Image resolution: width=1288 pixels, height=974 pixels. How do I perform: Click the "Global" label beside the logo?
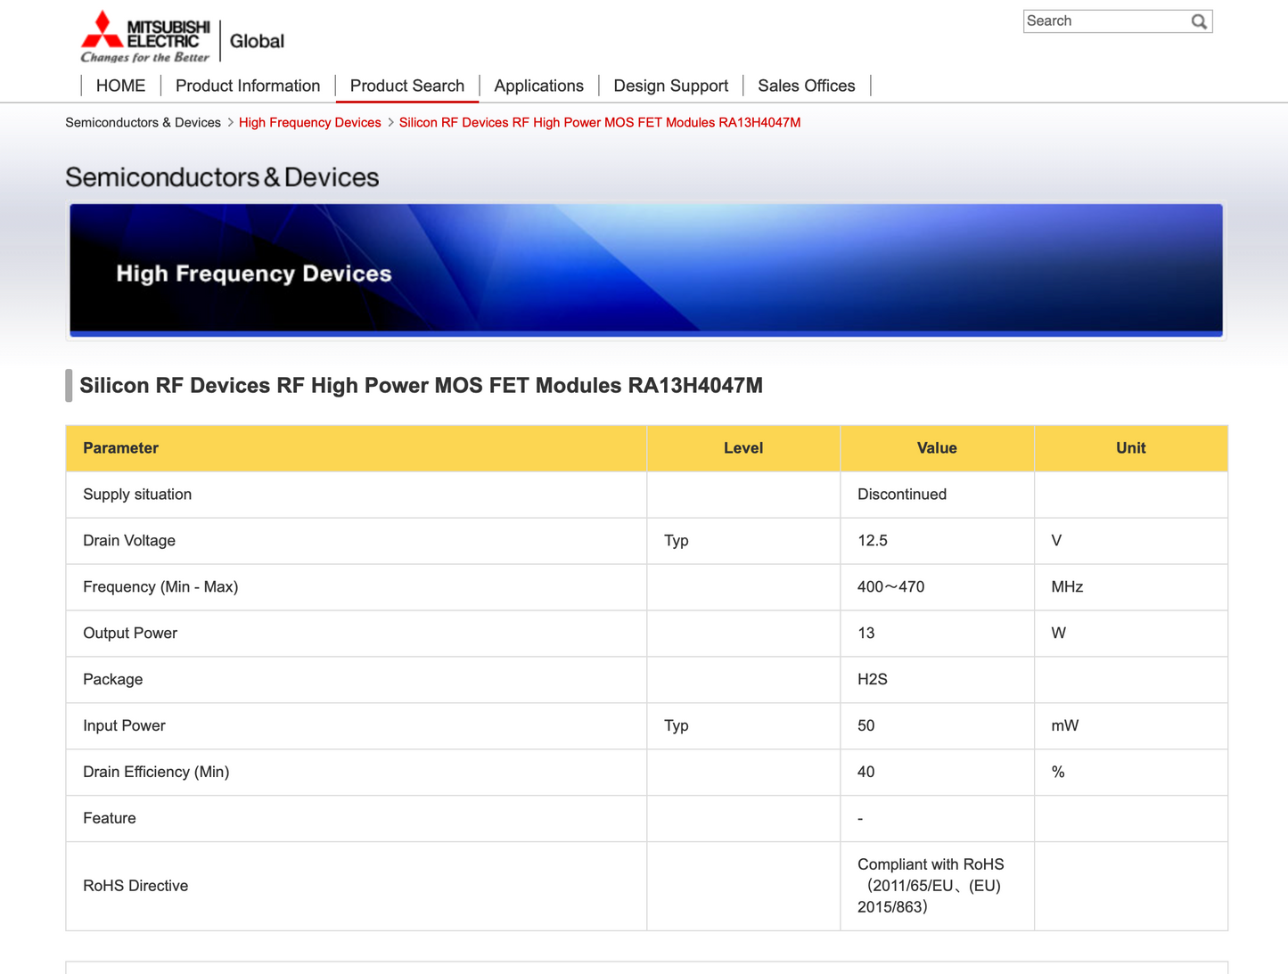(x=258, y=39)
